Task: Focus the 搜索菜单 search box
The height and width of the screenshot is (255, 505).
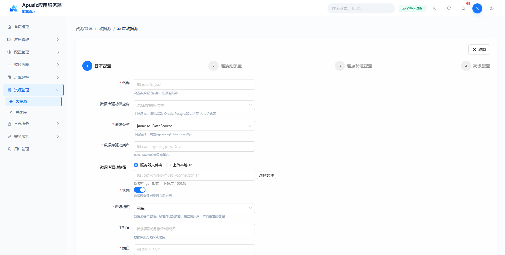Action: coord(361,8)
